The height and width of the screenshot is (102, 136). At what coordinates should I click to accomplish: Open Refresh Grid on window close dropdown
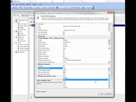(x=109, y=62)
